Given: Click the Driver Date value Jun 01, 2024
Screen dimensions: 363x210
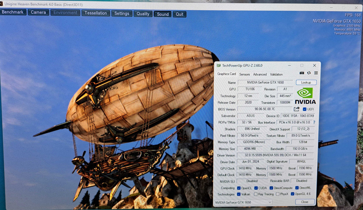Looking at the screenshot, I should tap(251, 162).
